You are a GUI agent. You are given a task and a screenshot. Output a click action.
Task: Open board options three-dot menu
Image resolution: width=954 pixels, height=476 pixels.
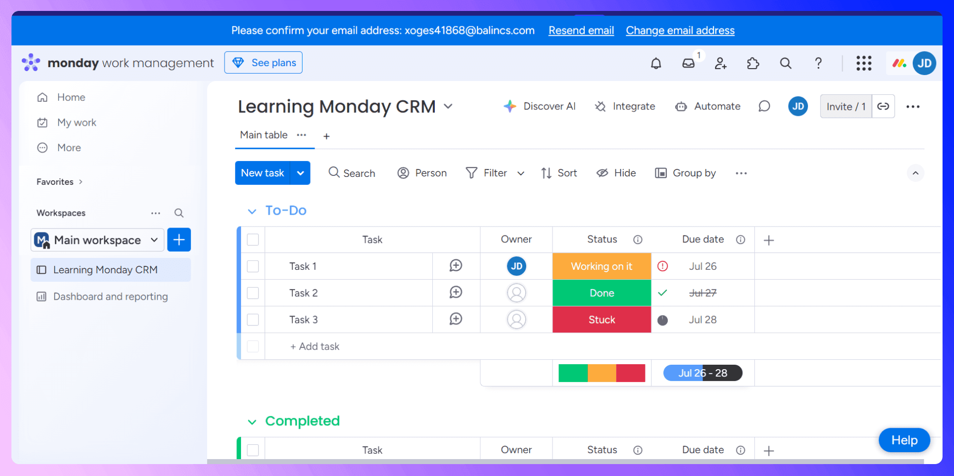[x=913, y=106]
